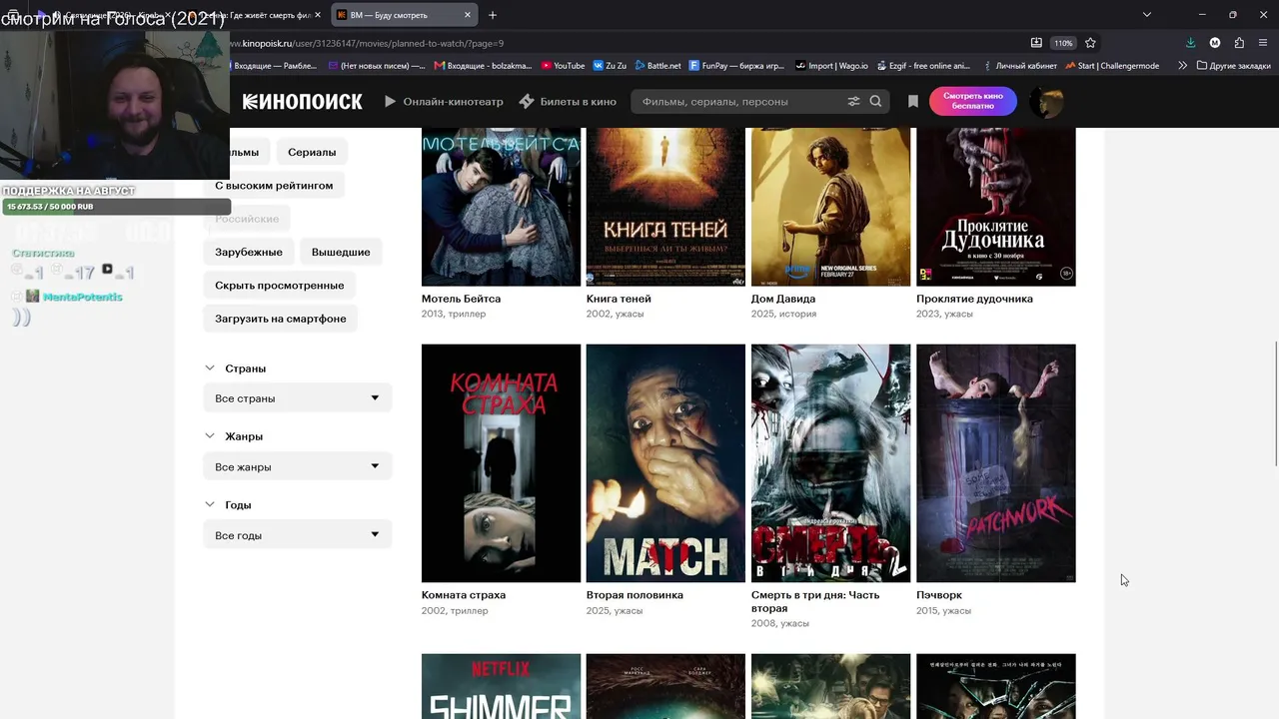Open the FunPay bookmark
Screen dimensions: 1279x719
(736, 66)
